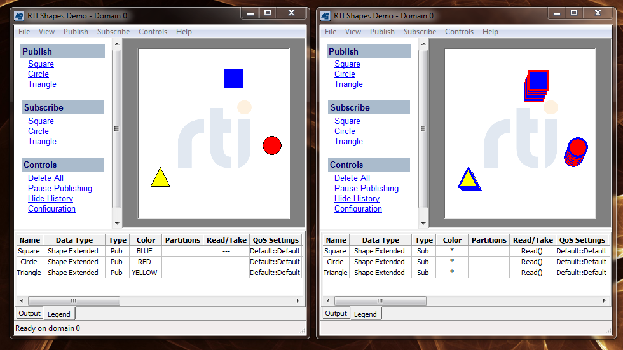
Task: Click sidebar scroll-down arrow in right window
Action: point(423,224)
